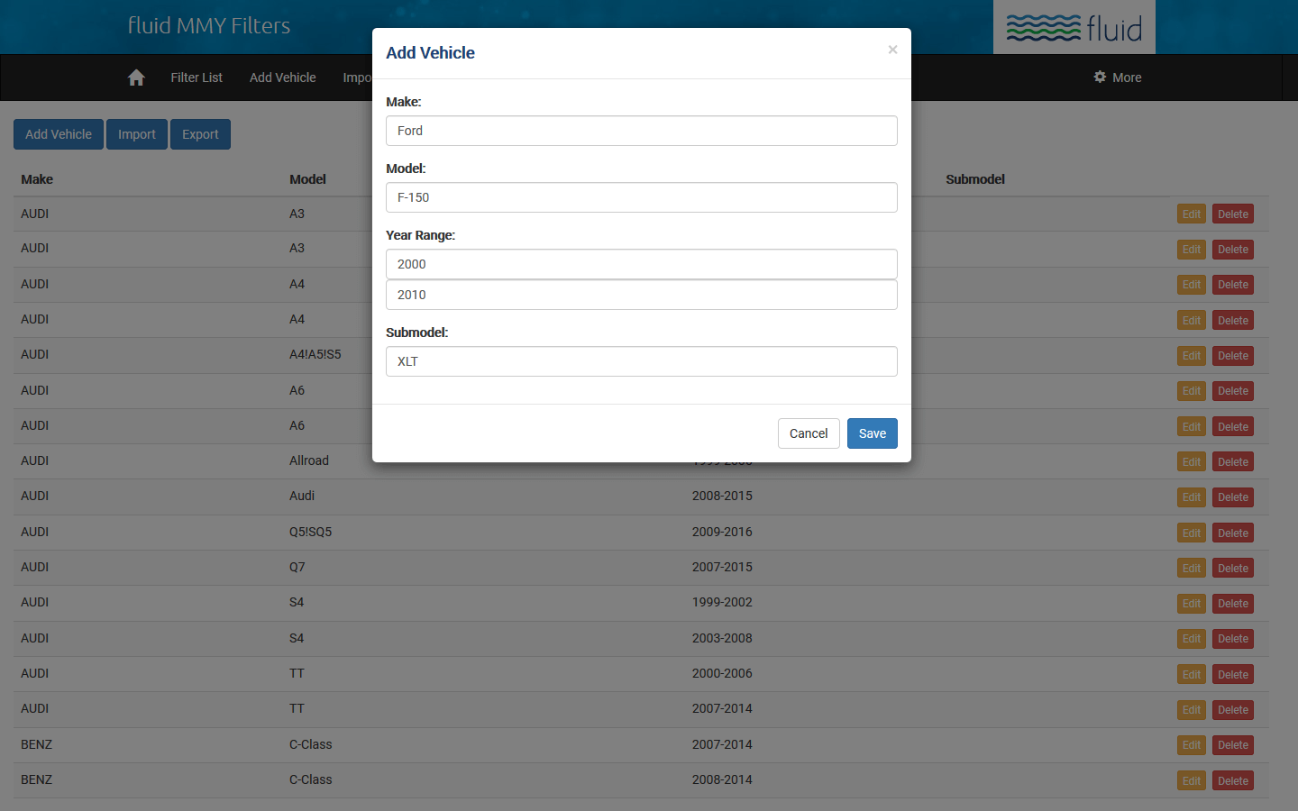Click the fluid logo image
This screenshot has width=1298, height=811.
pyautogui.click(x=1074, y=28)
